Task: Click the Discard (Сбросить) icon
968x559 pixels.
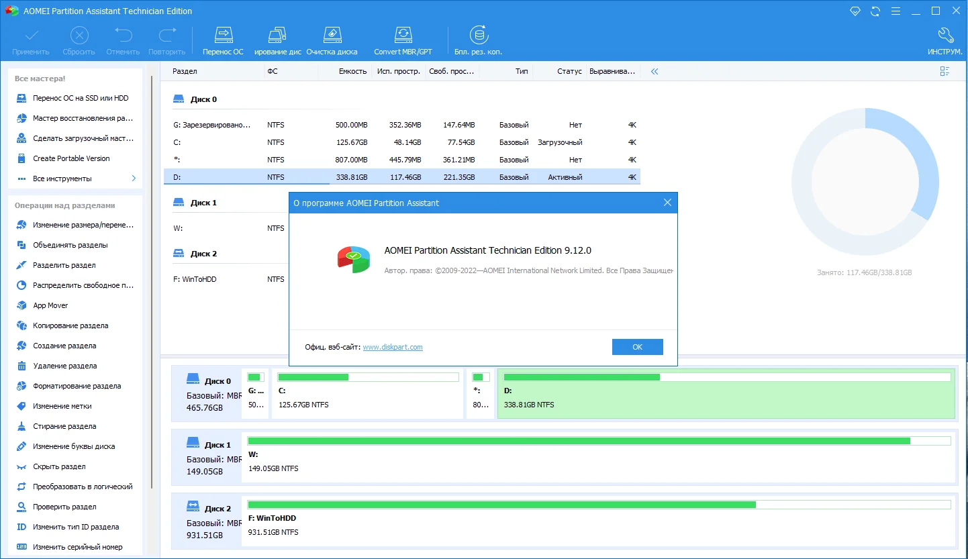Action: [x=79, y=35]
